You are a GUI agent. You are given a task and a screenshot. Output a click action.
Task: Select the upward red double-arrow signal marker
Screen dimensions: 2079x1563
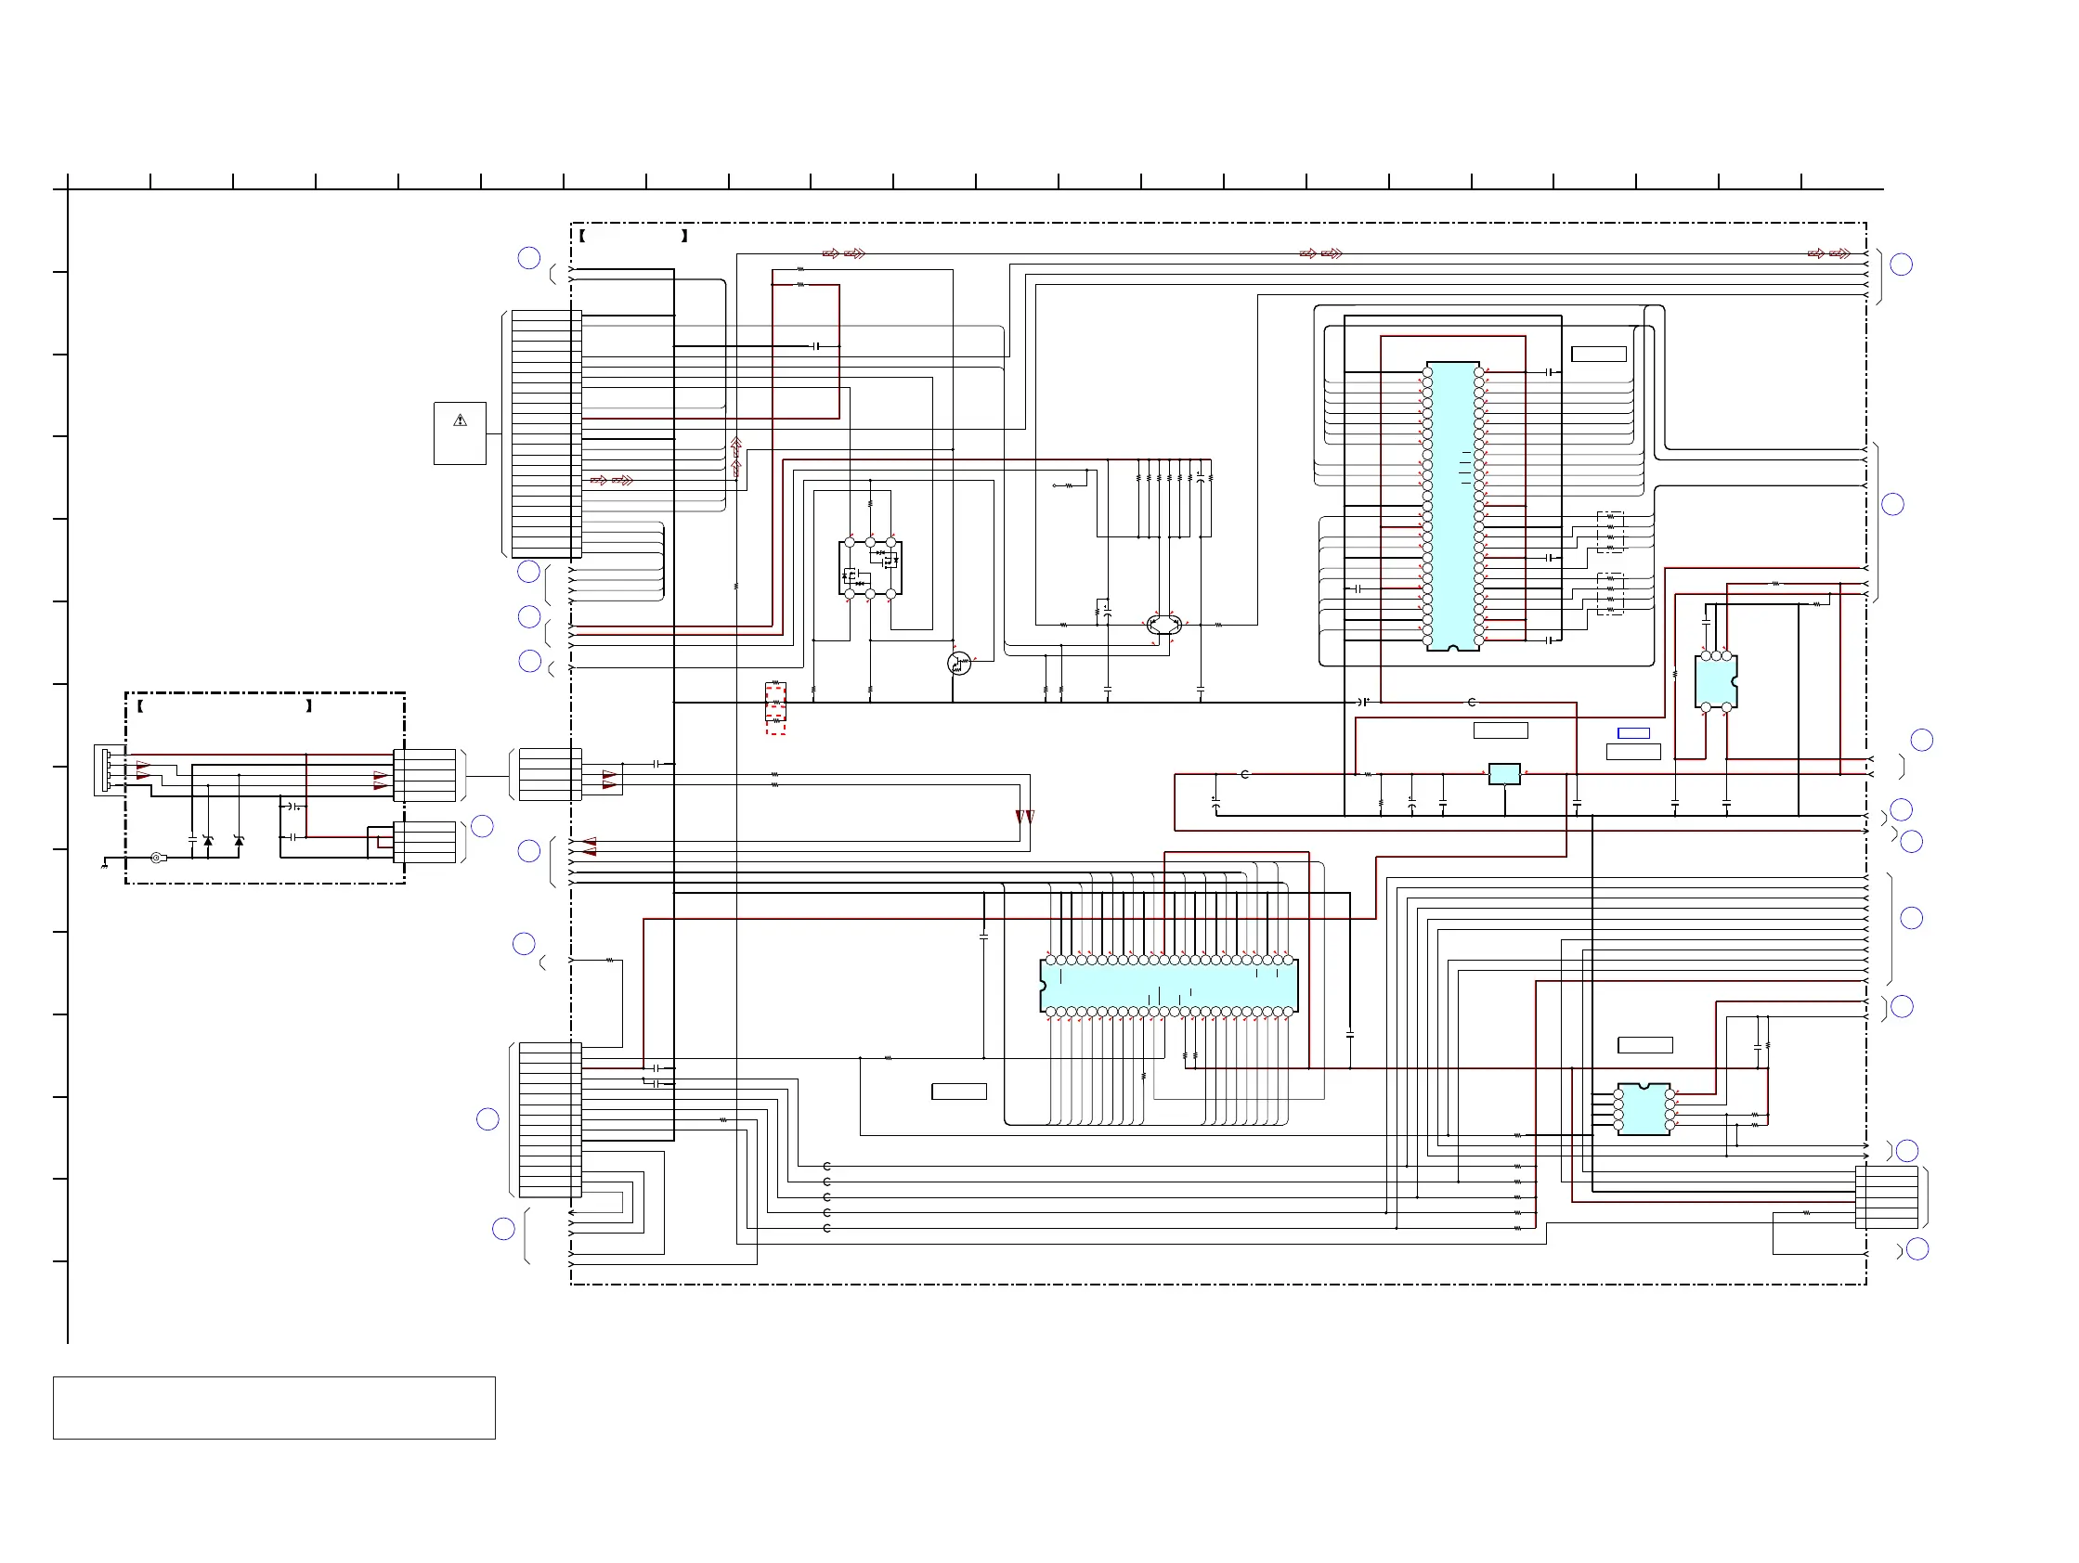(x=736, y=458)
